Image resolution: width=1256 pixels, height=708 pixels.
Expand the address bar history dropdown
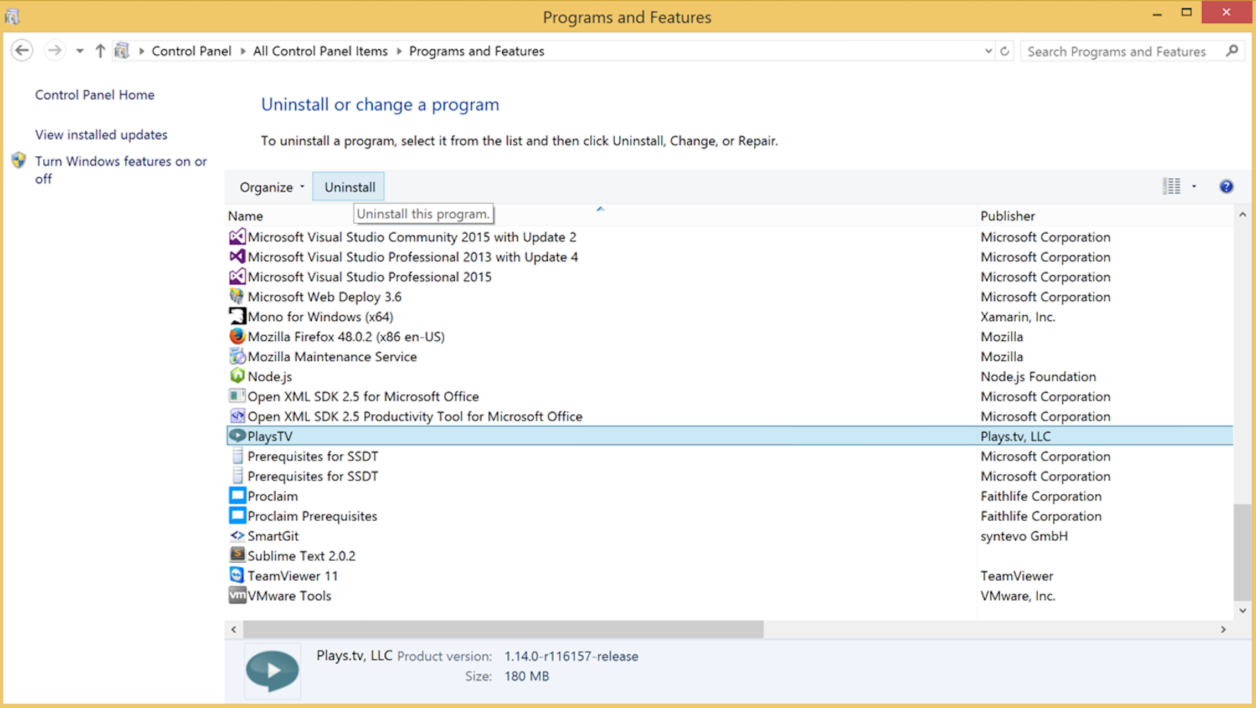(988, 51)
